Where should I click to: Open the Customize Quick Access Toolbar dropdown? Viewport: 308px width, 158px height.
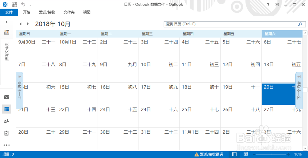click(x=30, y=5)
